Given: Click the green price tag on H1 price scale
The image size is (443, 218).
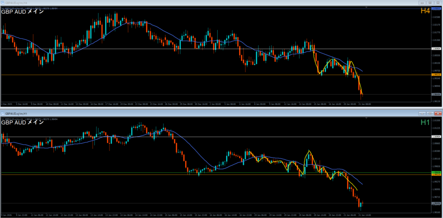Looking at the screenshot, I should pyautogui.click(x=436, y=173).
